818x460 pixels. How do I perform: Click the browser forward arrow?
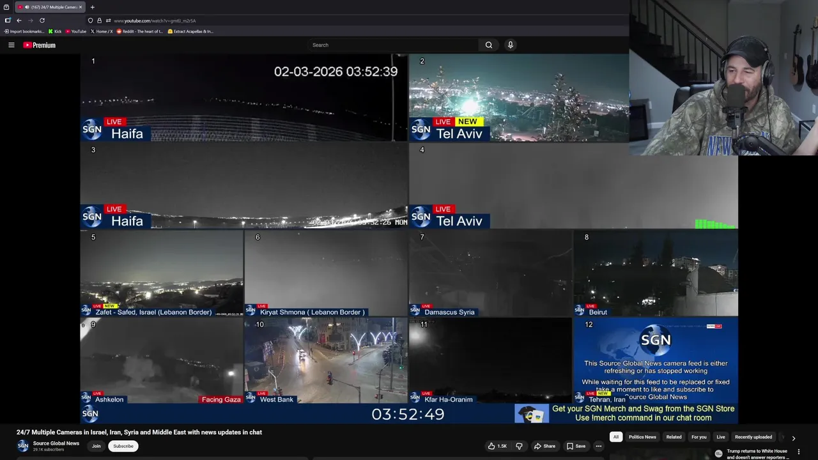tap(30, 20)
